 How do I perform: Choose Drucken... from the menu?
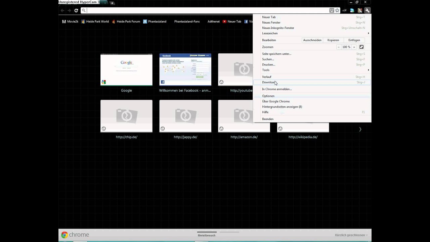point(312,65)
